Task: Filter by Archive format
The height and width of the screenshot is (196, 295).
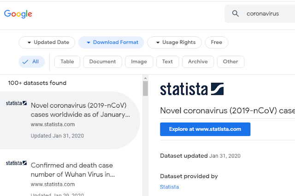Action: click(198, 62)
